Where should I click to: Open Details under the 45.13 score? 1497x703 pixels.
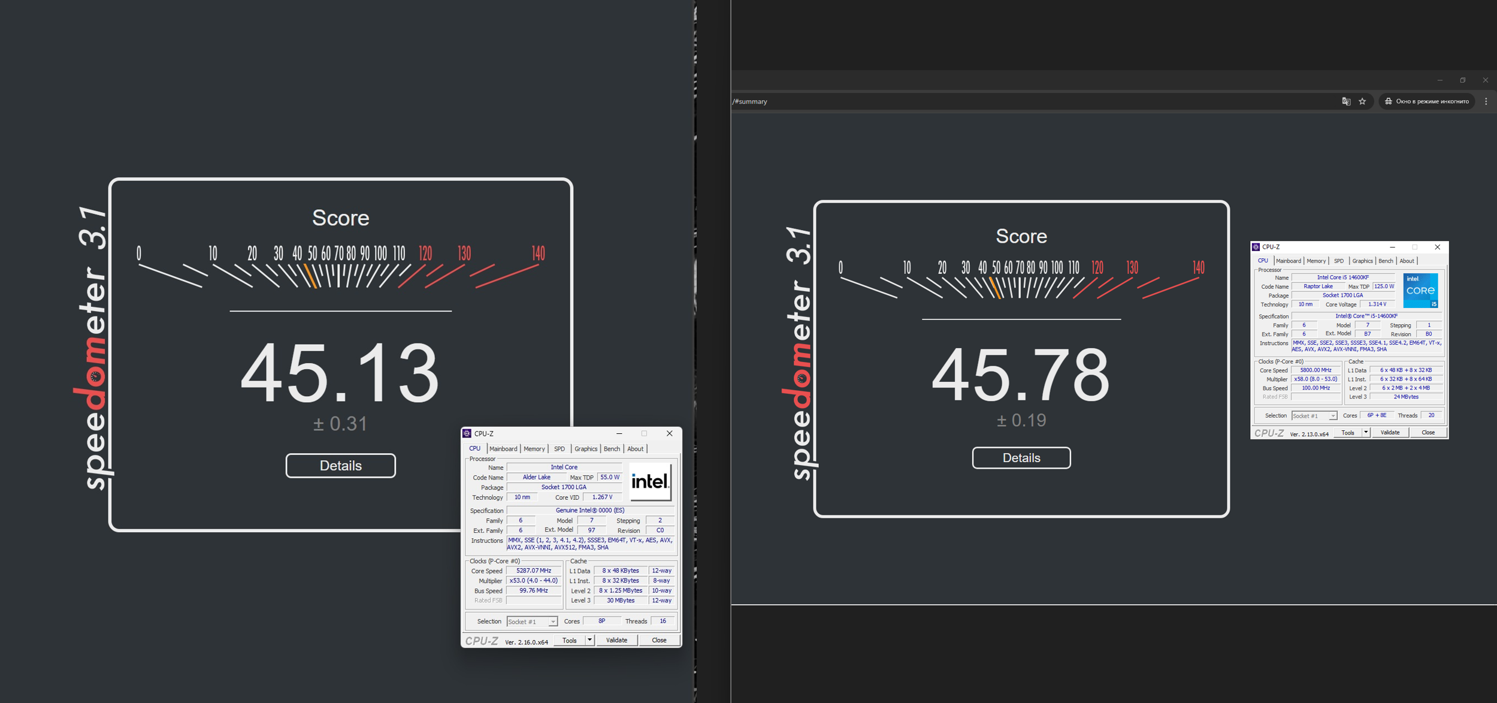point(340,466)
